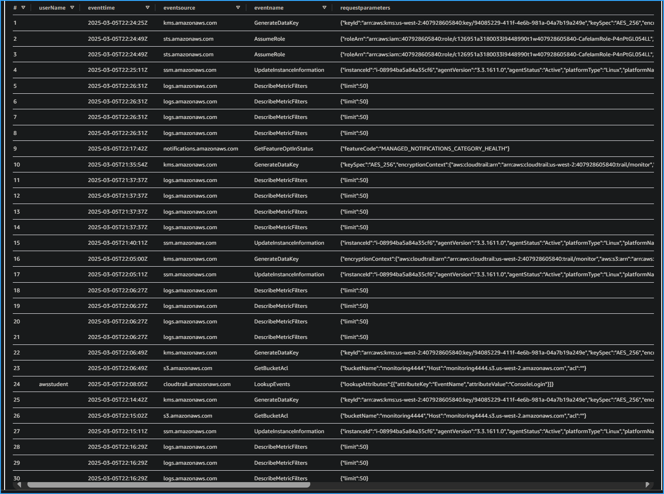Click the filter funnel beside eventname header
The height and width of the screenshot is (494, 664).
(324, 7)
